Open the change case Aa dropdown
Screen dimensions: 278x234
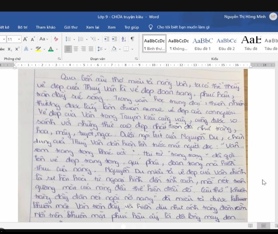point(44,39)
